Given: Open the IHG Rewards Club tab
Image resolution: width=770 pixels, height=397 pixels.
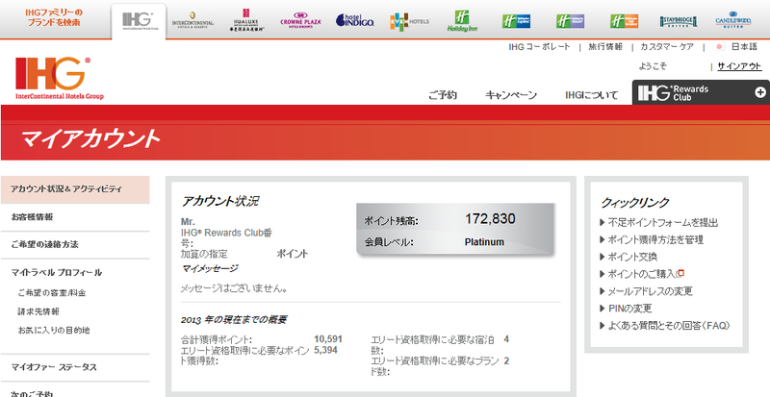Looking at the screenshot, I should [x=701, y=92].
